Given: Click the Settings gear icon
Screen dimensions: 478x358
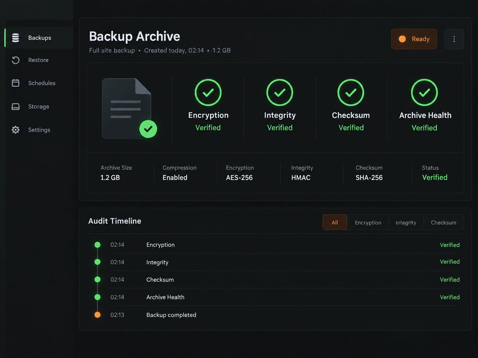Looking at the screenshot, I should click(16, 130).
